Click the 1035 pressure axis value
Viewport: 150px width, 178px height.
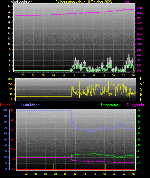coord(139,8)
